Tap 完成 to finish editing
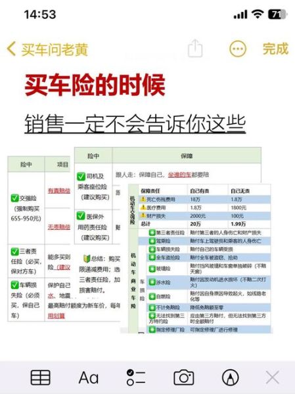Image resolution: width=295 pixels, height=394 pixels. (275, 49)
